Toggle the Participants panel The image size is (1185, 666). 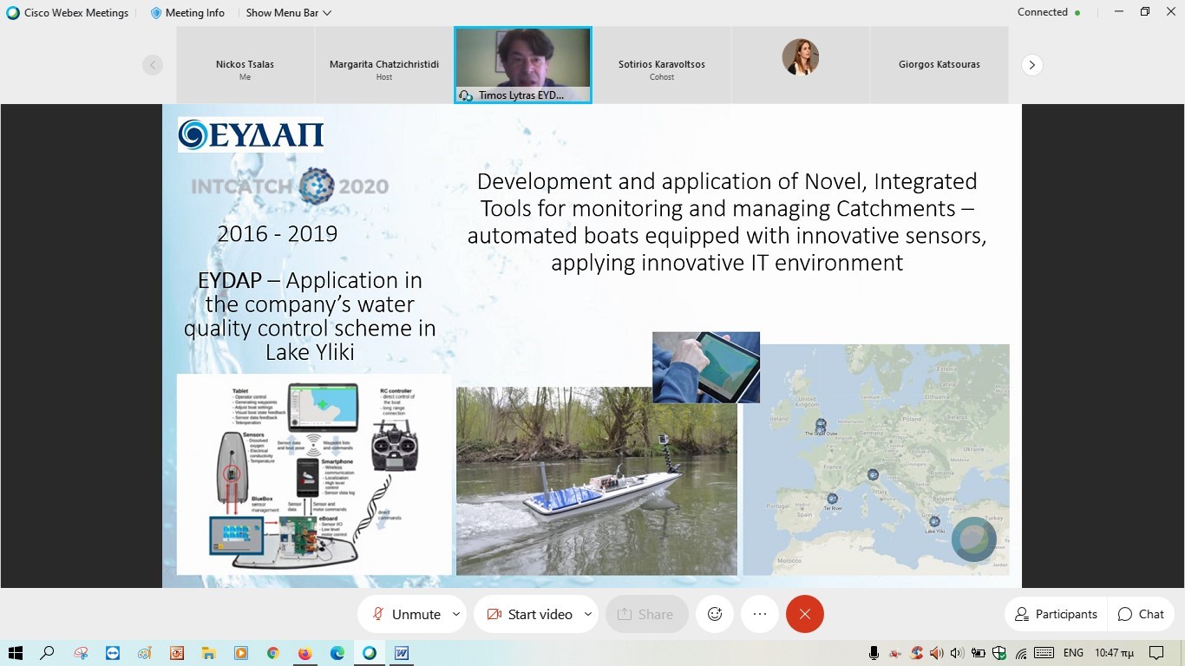click(1056, 614)
